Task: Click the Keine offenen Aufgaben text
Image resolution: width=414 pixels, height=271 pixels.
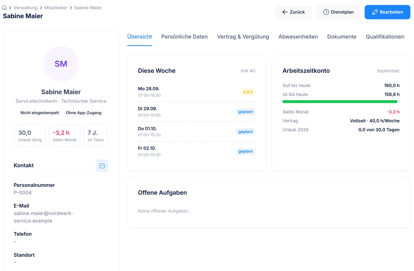Action: click(x=164, y=211)
